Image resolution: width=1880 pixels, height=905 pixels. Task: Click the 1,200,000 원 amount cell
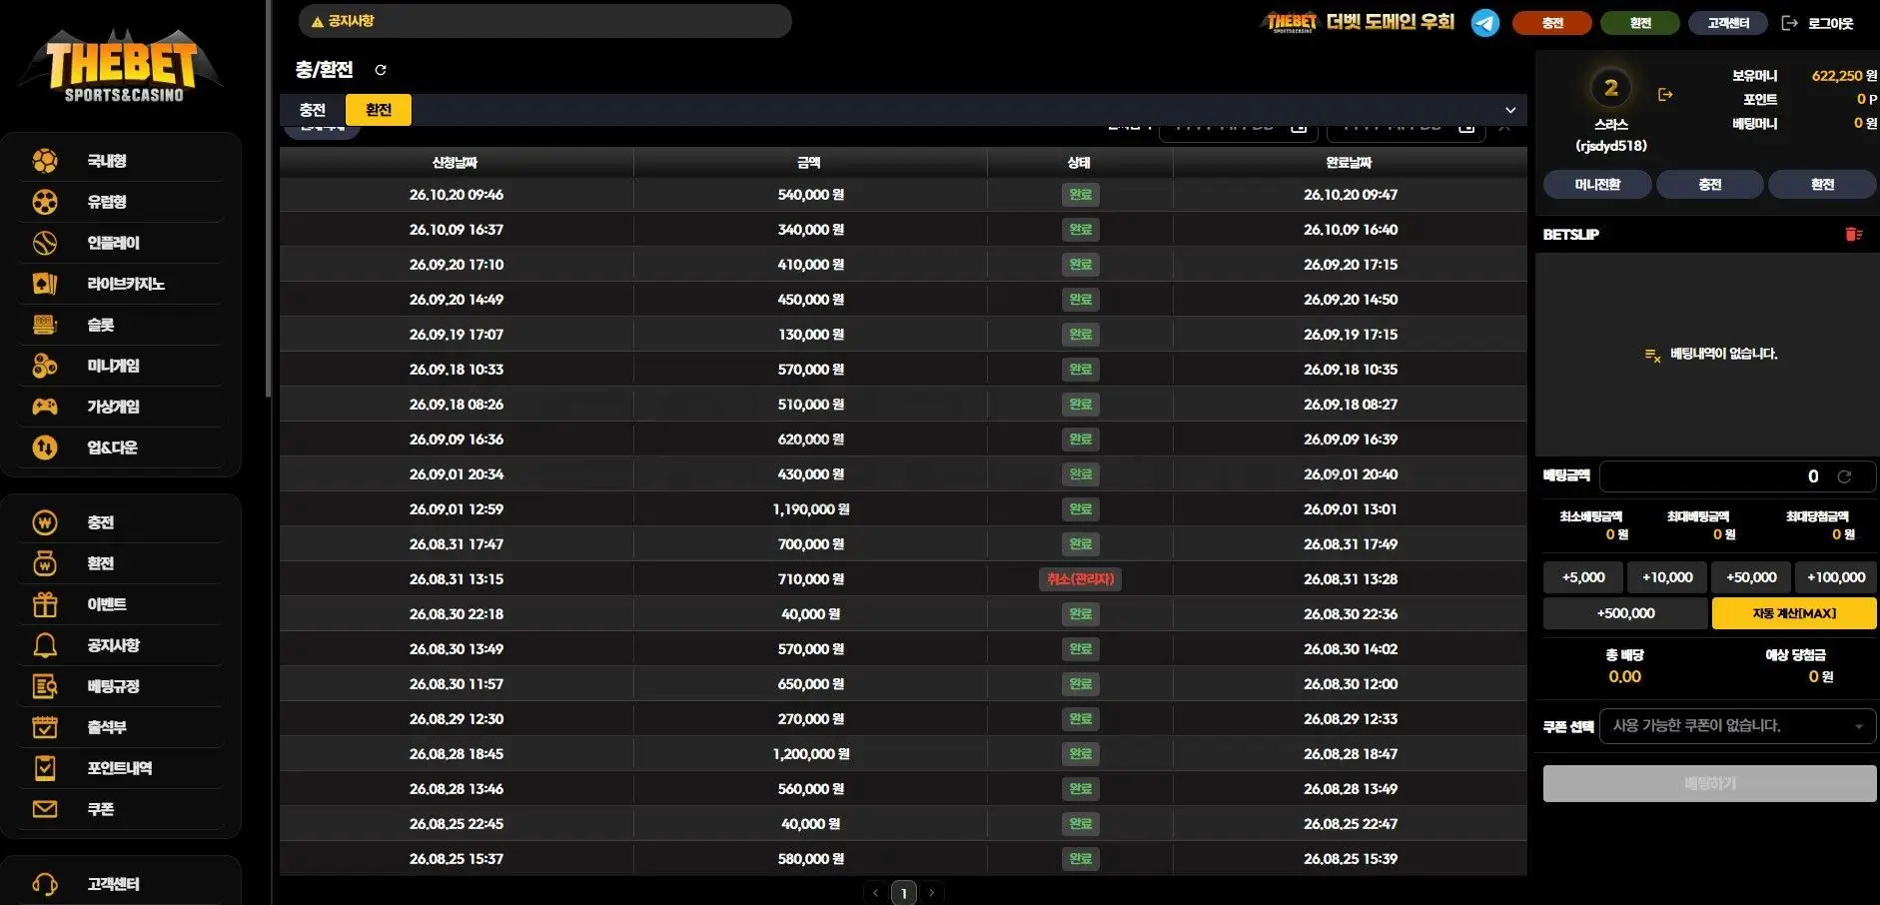point(810,754)
